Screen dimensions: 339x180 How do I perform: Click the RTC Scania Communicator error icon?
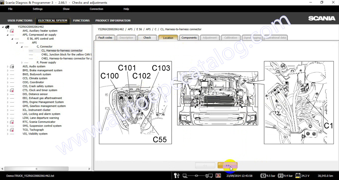pyautogui.click(x=12, y=122)
